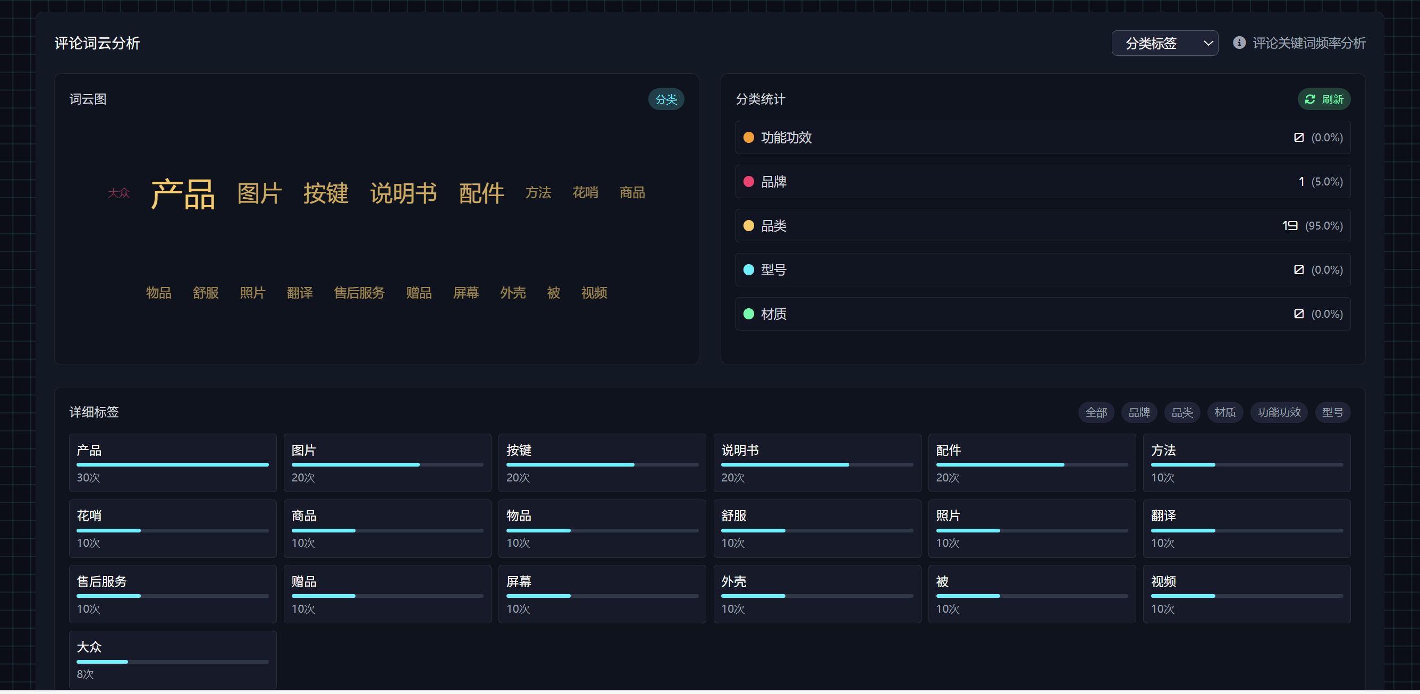Click the word 产品 in word cloud
The width and height of the screenshot is (1420, 694).
click(x=182, y=194)
